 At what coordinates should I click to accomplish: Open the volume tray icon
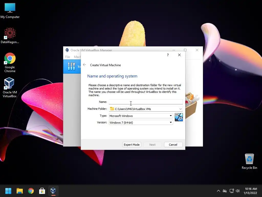tap(238, 191)
